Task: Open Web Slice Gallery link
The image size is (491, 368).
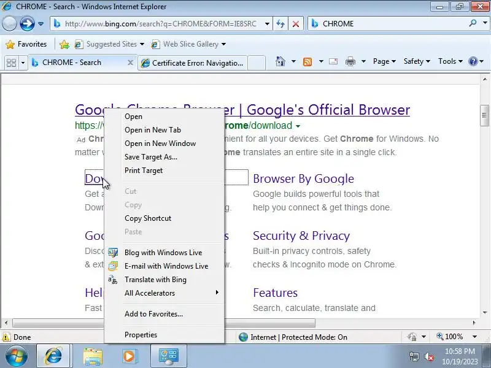Action: 188,44
